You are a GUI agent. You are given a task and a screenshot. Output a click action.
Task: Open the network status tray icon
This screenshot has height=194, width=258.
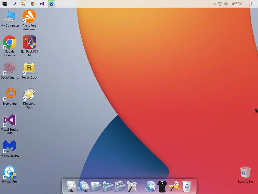[220, 4]
